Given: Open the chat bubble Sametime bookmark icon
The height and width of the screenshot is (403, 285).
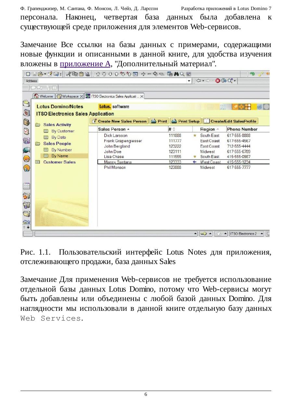Looking at the screenshot, I should tap(26, 150).
